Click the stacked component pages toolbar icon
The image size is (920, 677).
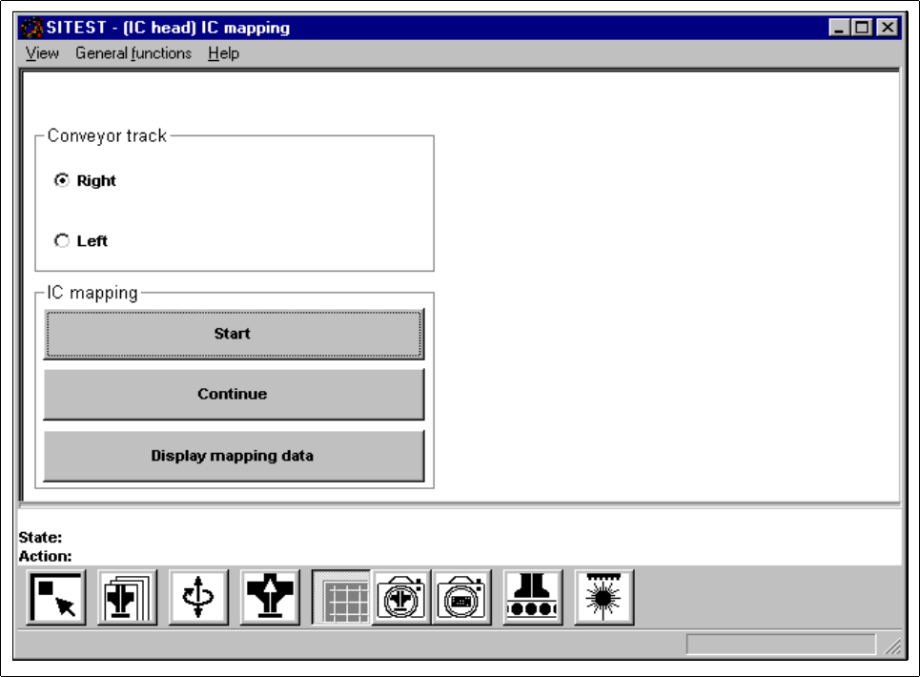pos(128,597)
